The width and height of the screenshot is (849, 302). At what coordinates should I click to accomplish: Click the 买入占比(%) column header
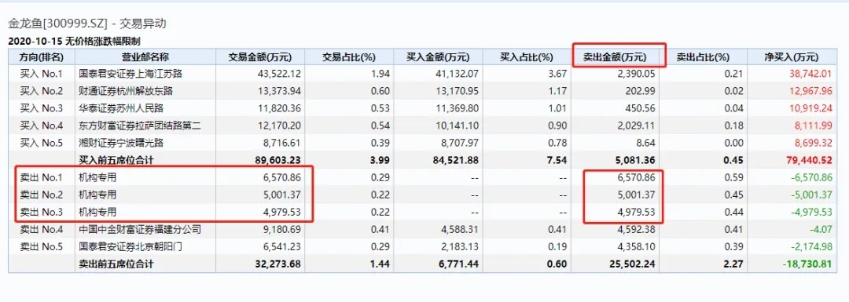[526, 57]
